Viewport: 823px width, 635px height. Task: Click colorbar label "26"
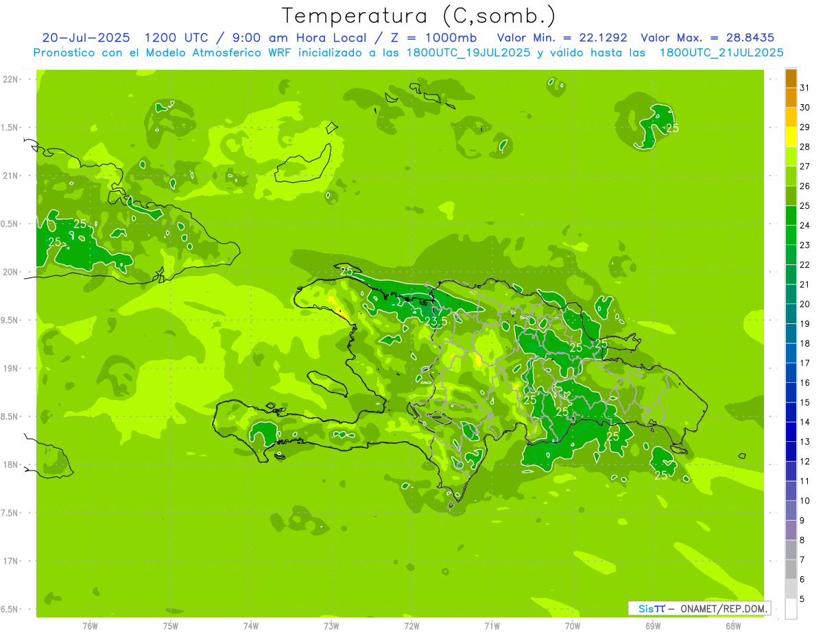[x=804, y=186]
